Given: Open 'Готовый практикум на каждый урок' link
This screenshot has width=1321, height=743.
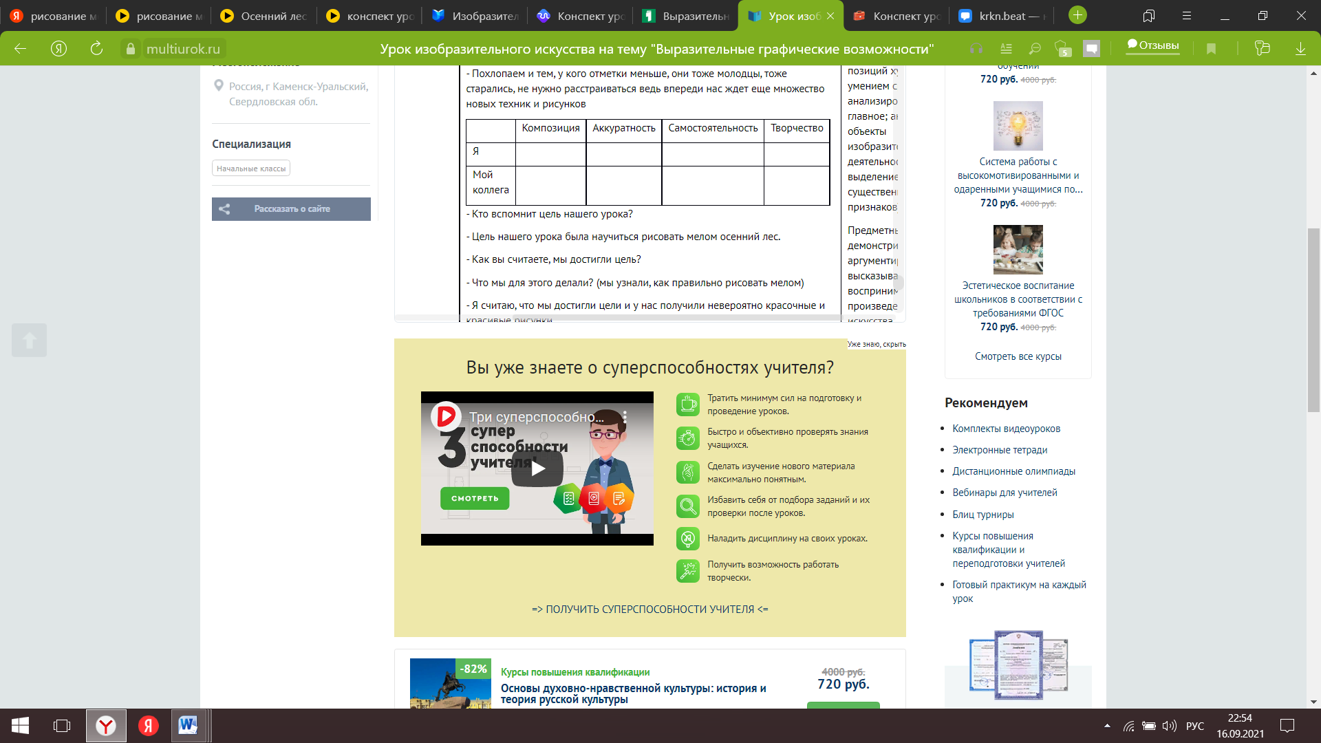Looking at the screenshot, I should pyautogui.click(x=1019, y=592).
